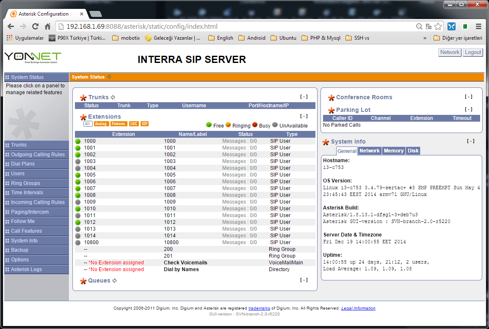Open Users in the sidebar
The width and height of the screenshot is (489, 329).
pyautogui.click(x=36, y=174)
